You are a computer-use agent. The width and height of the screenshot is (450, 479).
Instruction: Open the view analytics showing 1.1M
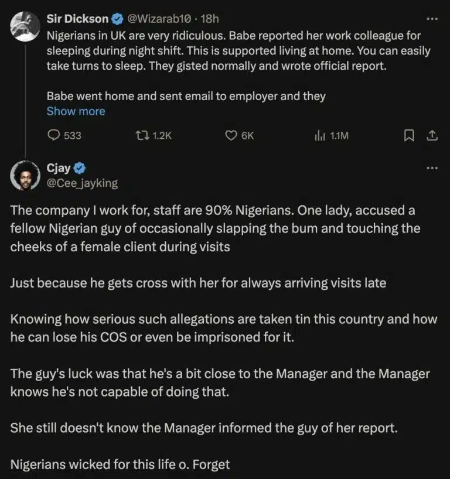[x=320, y=135]
